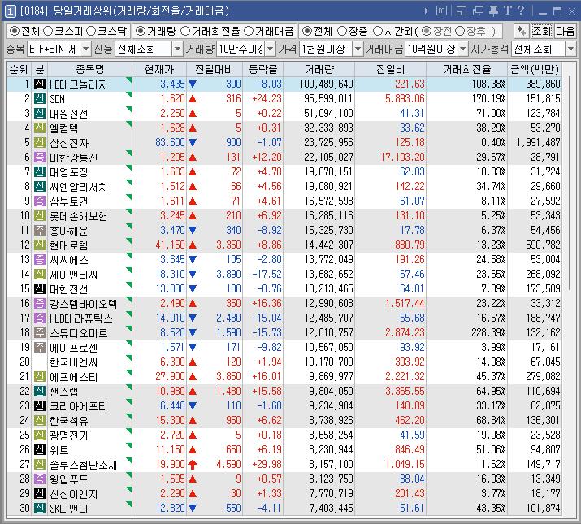The width and height of the screenshot is (581, 524).
Task: Sort by the 금액(백만) column header
Action: click(535, 69)
